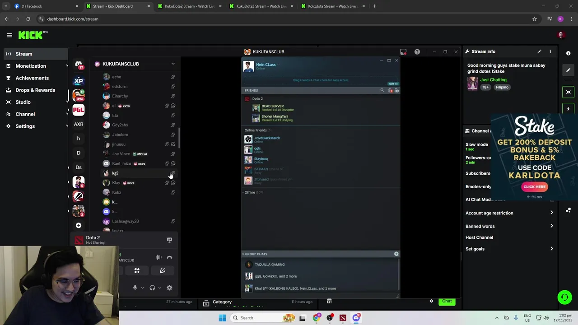Image resolution: width=578 pixels, height=325 pixels.
Task: Open headphone output device dropdown
Action: tap(160, 288)
